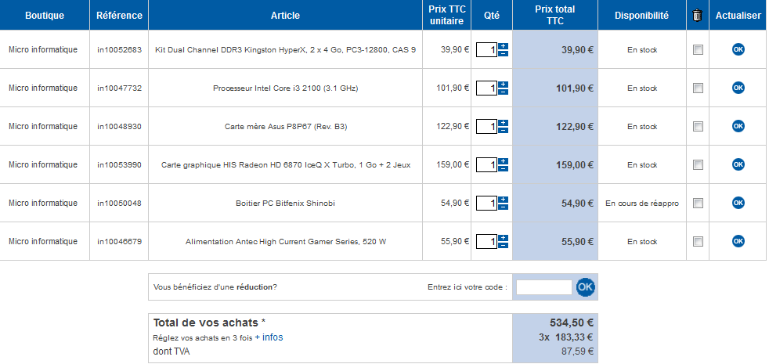Click the Article column header
This screenshot has height=364, width=769.
pyautogui.click(x=284, y=15)
